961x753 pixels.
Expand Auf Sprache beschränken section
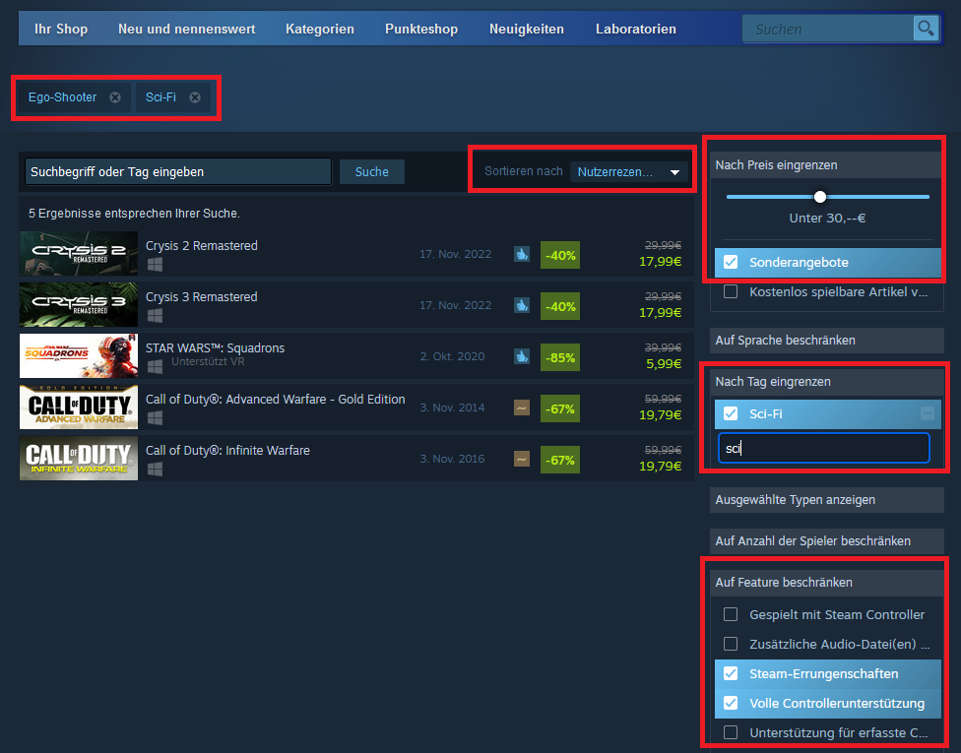coord(826,340)
